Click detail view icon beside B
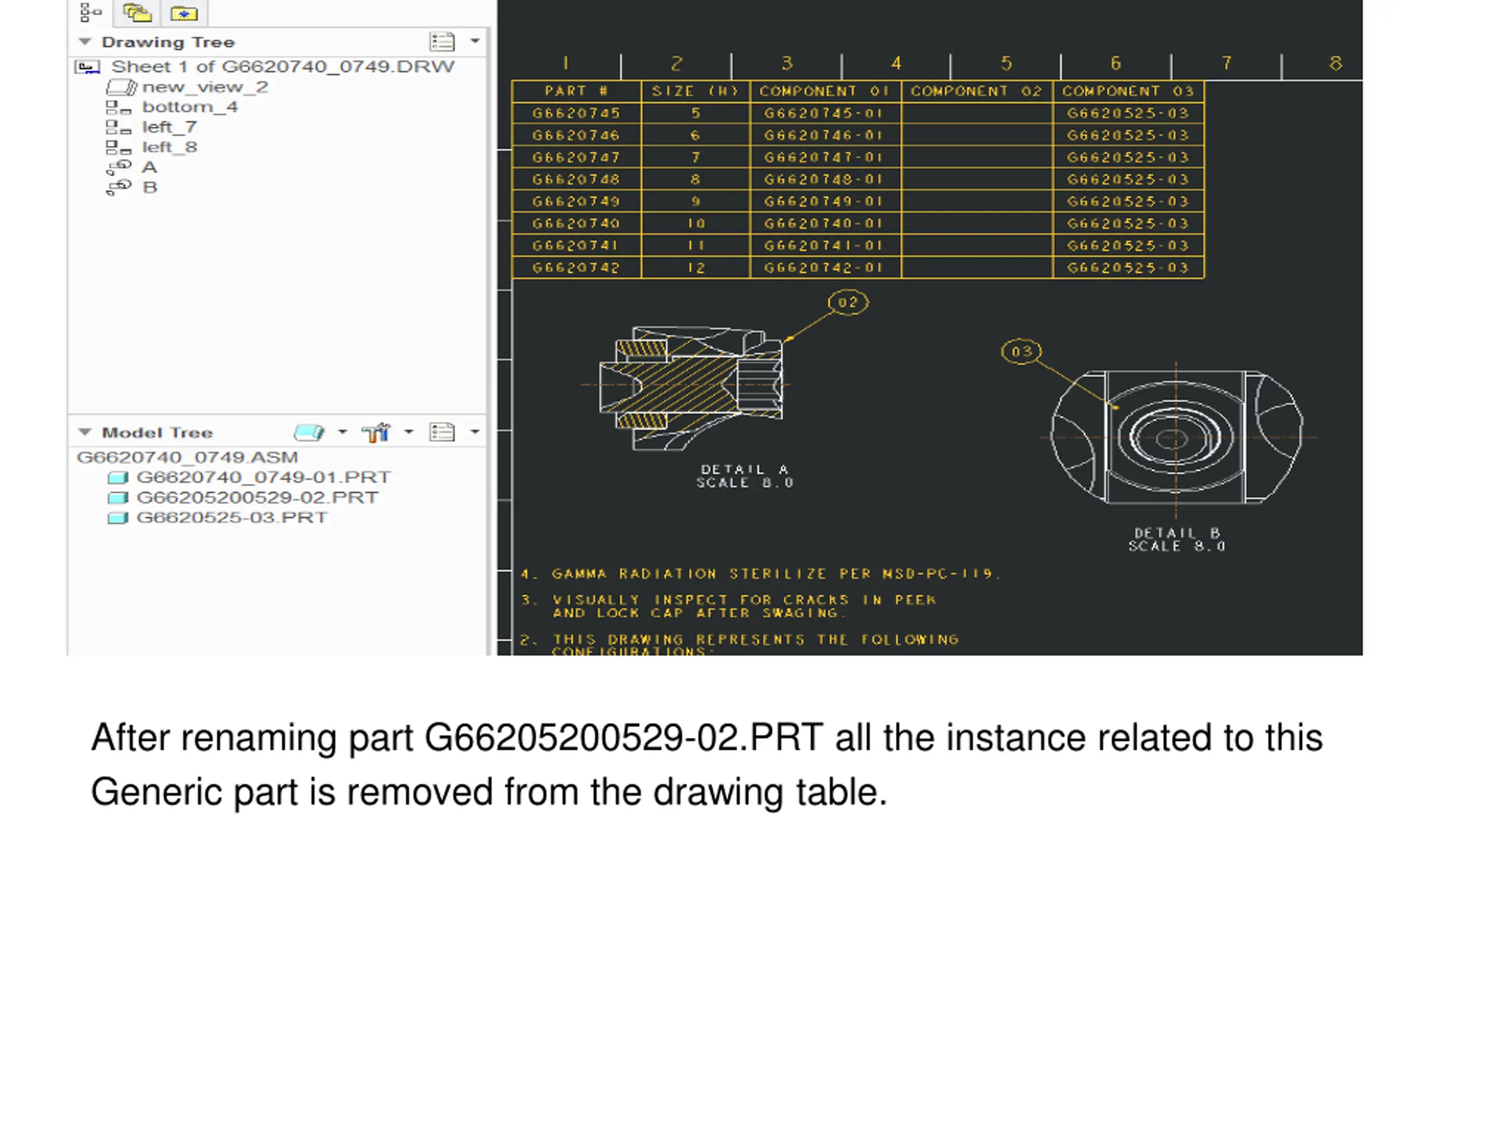The width and height of the screenshot is (1512, 1134). tap(118, 187)
